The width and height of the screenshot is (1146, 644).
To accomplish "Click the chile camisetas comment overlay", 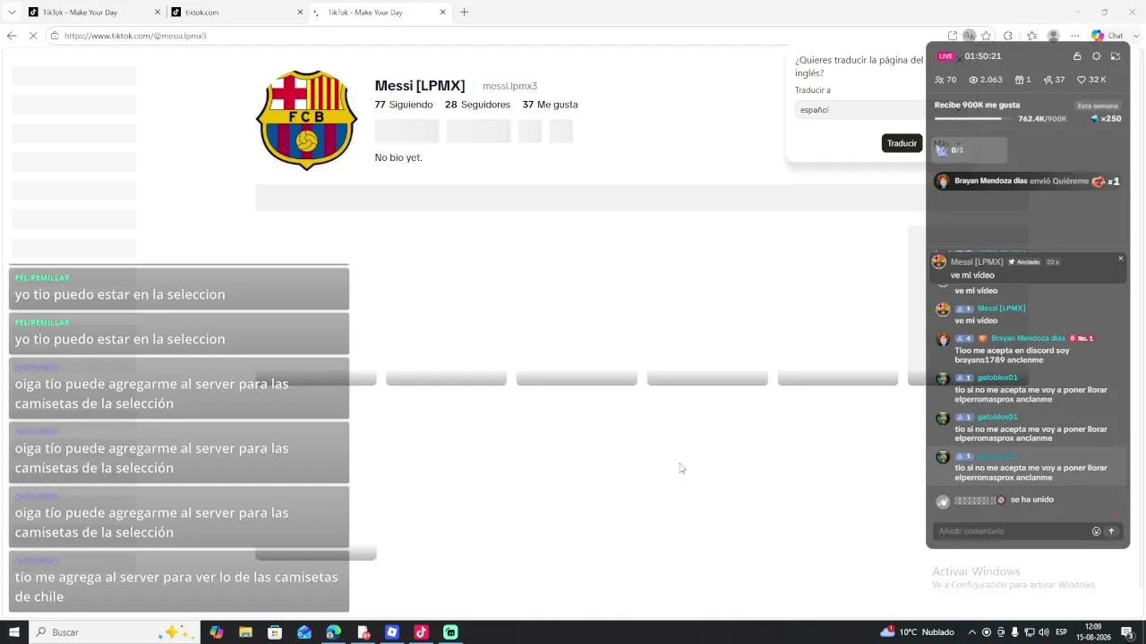I will click(x=179, y=581).
